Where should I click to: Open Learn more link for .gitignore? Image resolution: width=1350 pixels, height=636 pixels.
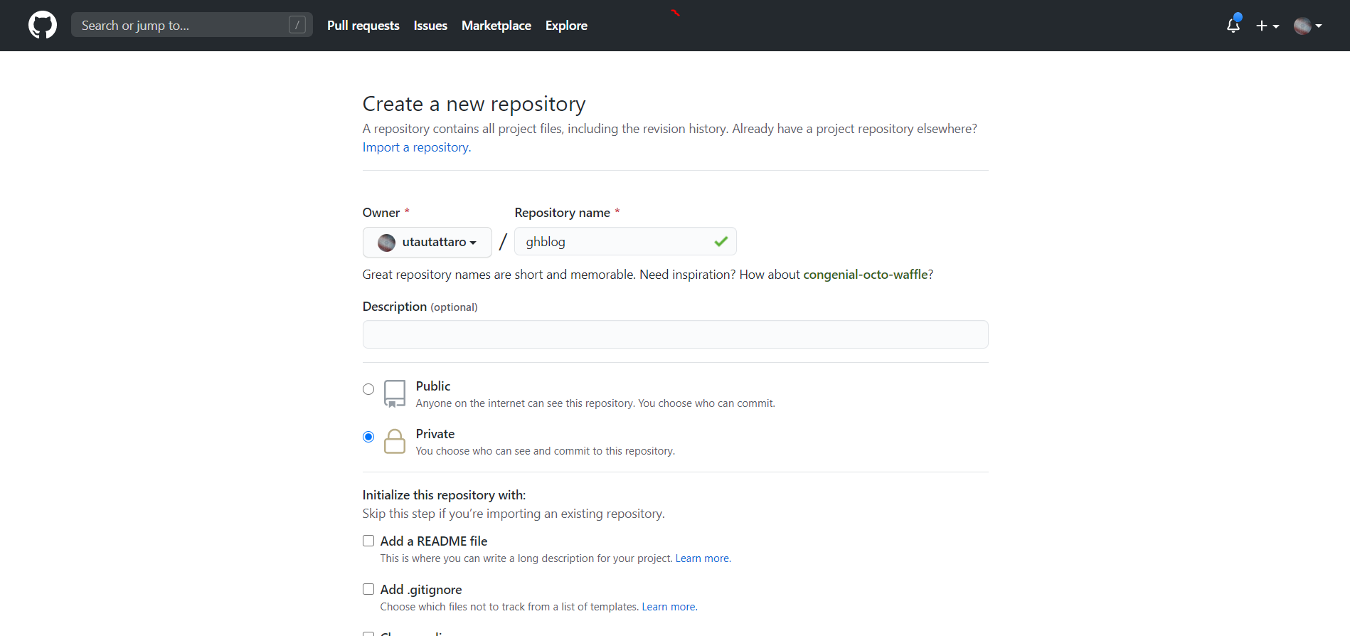click(x=669, y=607)
